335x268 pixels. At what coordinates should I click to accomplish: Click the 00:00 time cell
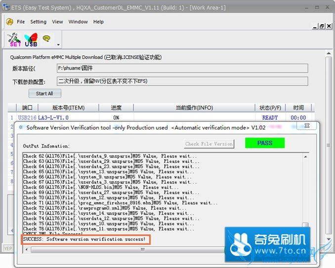pos(298,117)
